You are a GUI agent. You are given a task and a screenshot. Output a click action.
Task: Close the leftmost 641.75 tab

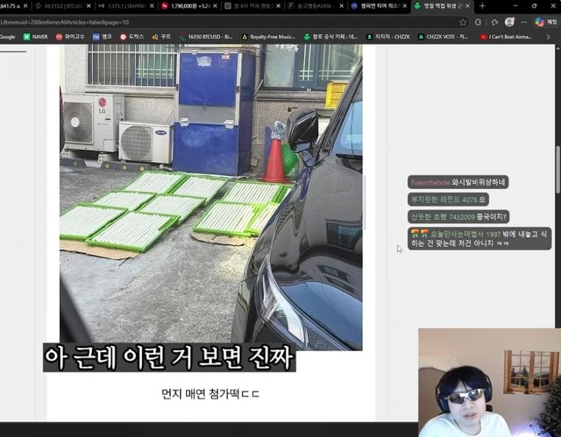pyautogui.click(x=25, y=6)
